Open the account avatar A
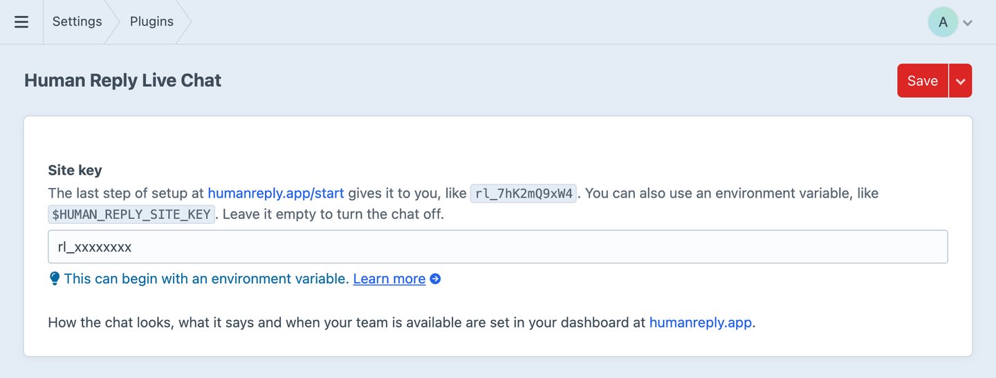This screenshot has height=378, width=996. [943, 22]
